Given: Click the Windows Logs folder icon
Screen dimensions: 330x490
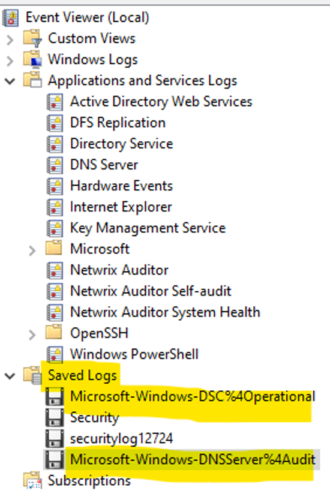Looking at the screenshot, I should click(32, 59).
